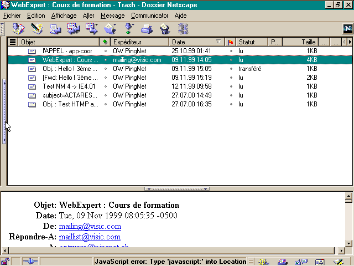Toggle the flag dot for the 25.10.99 01:41 message

click(x=231, y=51)
